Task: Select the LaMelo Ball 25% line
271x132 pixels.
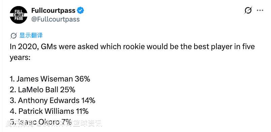Action: click(x=42, y=90)
